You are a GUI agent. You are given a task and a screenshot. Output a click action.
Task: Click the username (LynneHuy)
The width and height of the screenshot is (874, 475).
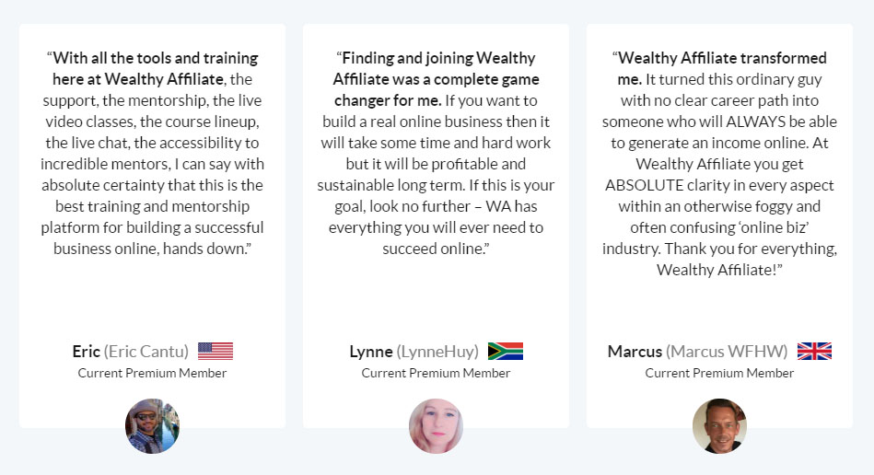click(437, 352)
